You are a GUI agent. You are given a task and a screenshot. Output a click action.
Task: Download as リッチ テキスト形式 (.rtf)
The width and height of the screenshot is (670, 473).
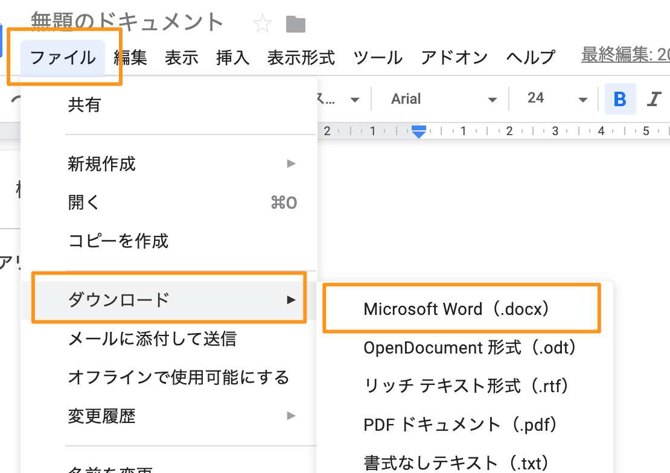pyautogui.click(x=465, y=386)
